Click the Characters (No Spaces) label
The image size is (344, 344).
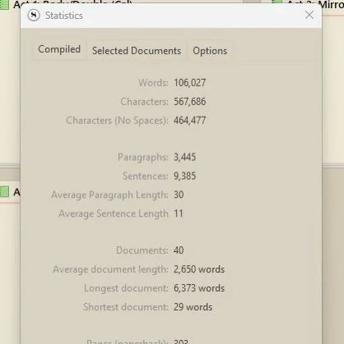(117, 121)
